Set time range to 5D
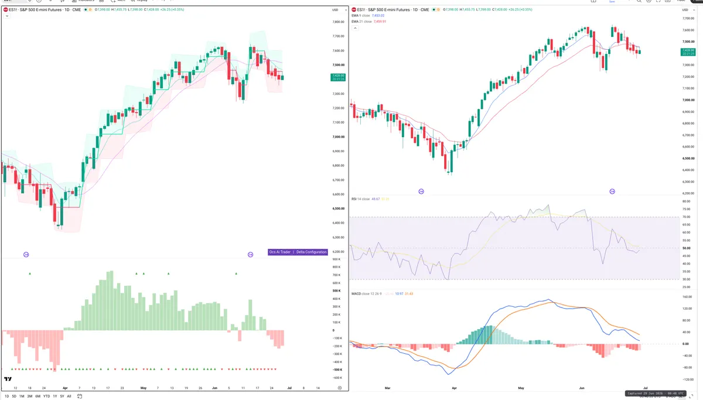 point(14,396)
